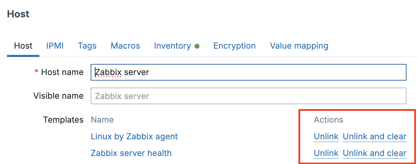The image size is (417, 164).
Task: Switch to the Host tab
Action: point(23,46)
